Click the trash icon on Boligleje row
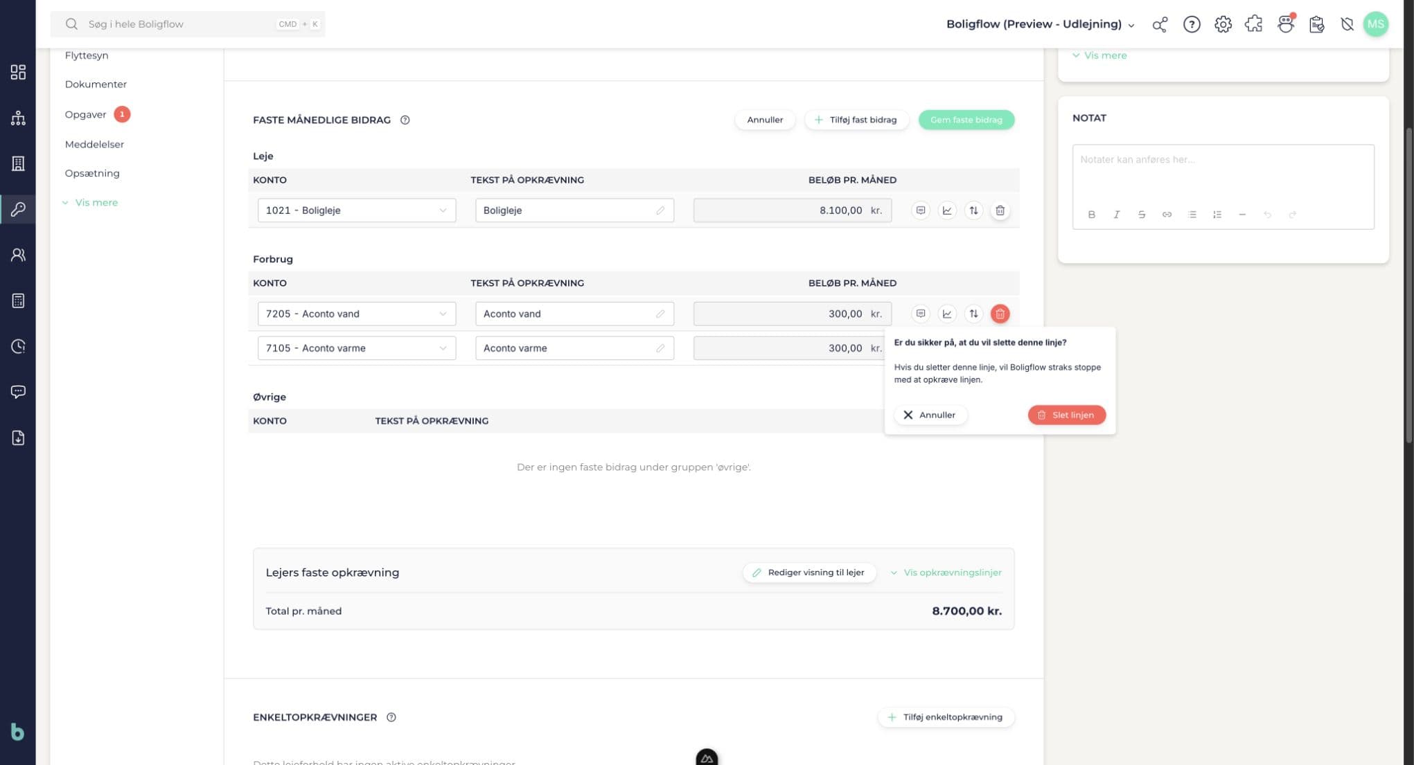The image size is (1414, 765). click(1000, 210)
